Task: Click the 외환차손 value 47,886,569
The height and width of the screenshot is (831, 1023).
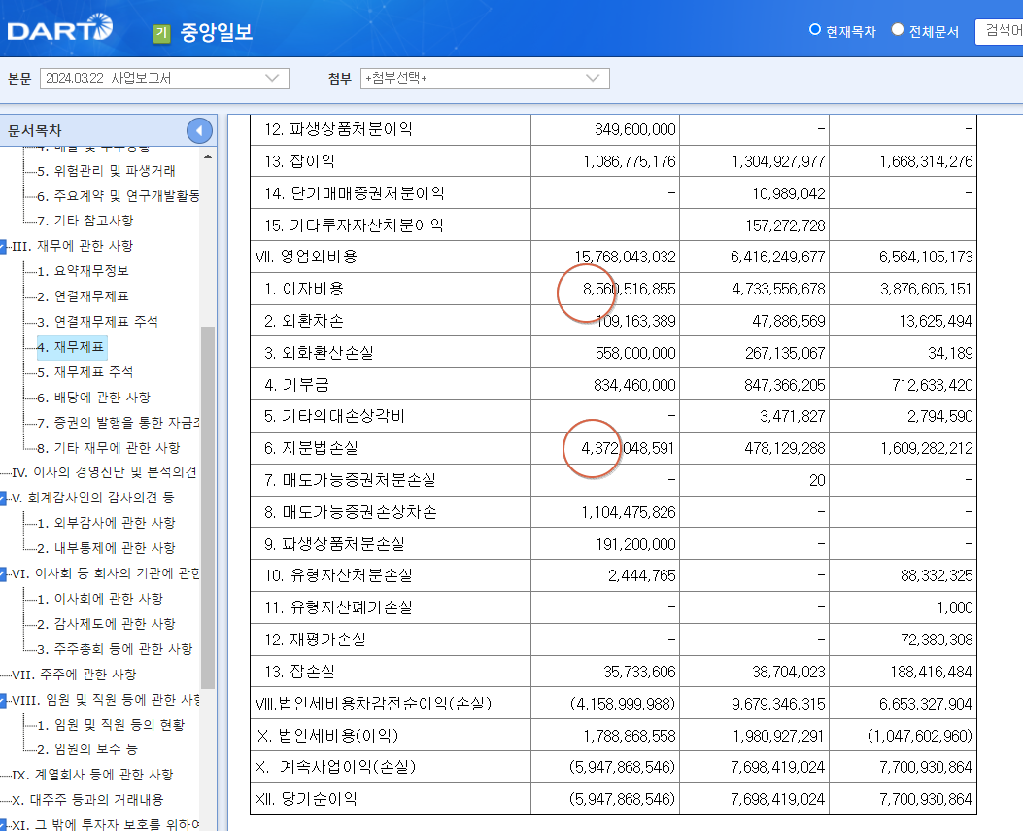Action: coord(788,321)
